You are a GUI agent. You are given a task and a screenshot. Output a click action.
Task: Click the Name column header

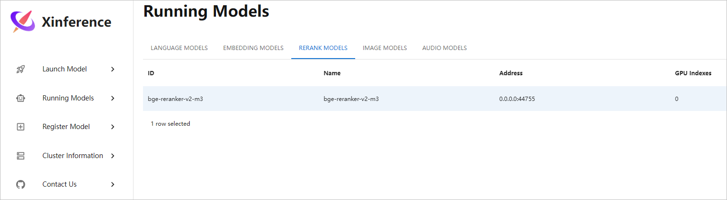coord(332,73)
